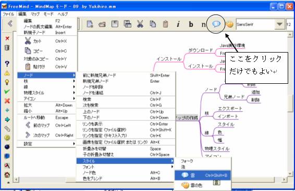Viewport: 295px width, 191px height.
Task: Click the cloud color palette toolbar icon
Action: coord(229,24)
